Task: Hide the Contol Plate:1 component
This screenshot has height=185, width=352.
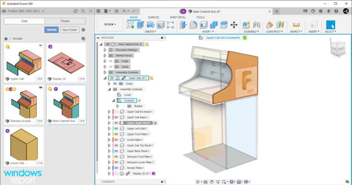Action: [116, 140]
